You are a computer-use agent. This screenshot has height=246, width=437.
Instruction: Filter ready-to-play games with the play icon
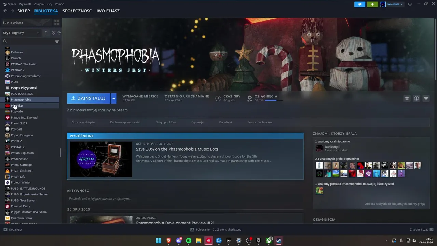[x=59, y=33]
